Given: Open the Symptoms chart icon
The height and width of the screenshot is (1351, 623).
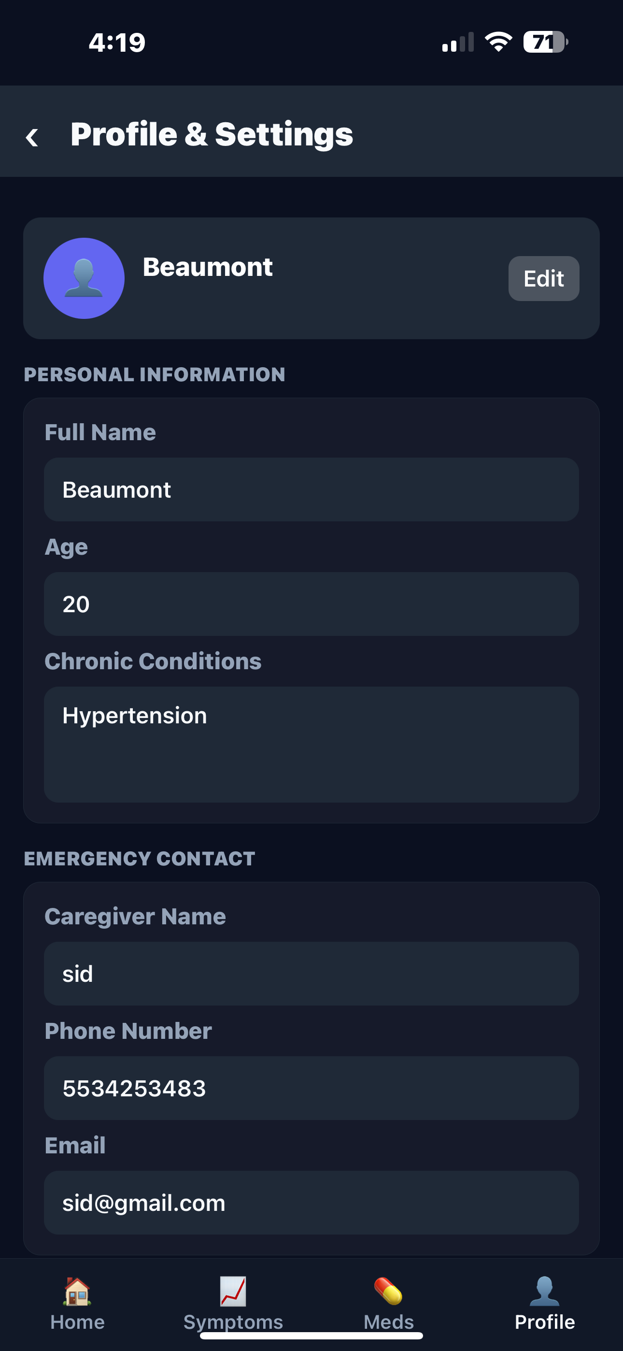Looking at the screenshot, I should point(233,1291).
